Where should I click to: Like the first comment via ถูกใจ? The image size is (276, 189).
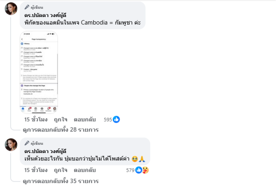point(61,120)
